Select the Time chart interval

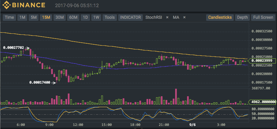tap(9, 17)
